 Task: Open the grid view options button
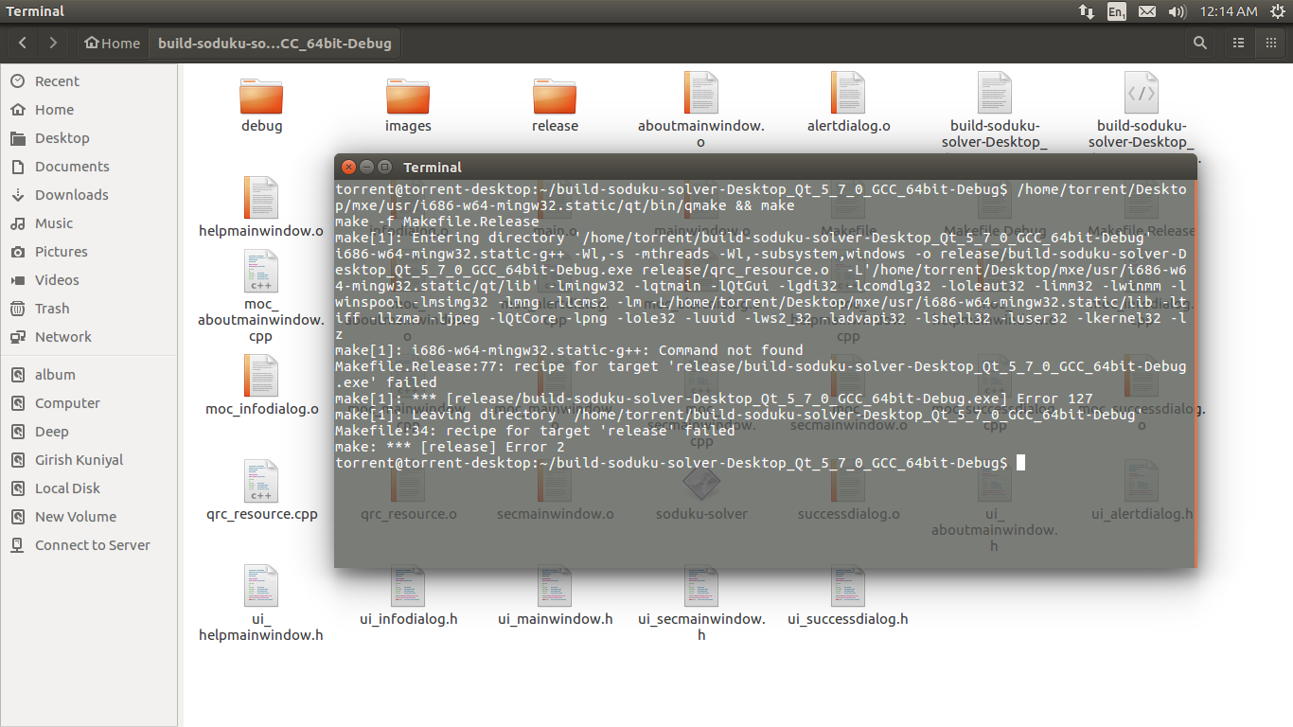pos(1270,43)
